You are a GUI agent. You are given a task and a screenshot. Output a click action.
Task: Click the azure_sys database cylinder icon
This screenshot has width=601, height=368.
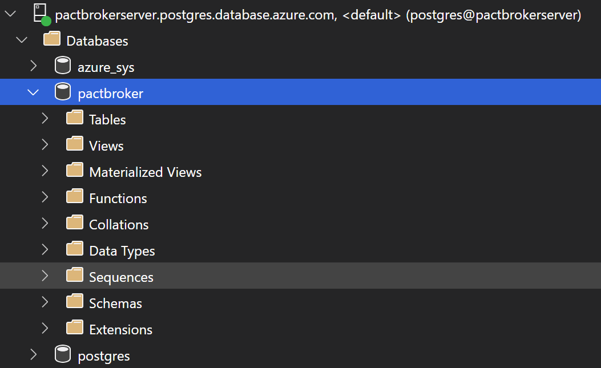[62, 65]
